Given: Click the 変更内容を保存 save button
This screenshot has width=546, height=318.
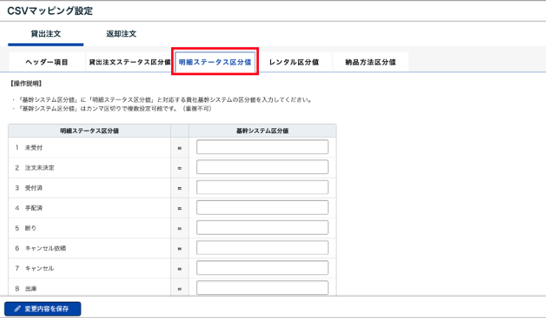Looking at the screenshot, I should point(42,308).
